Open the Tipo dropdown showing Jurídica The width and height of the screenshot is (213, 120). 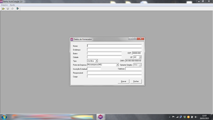[x=96, y=61]
